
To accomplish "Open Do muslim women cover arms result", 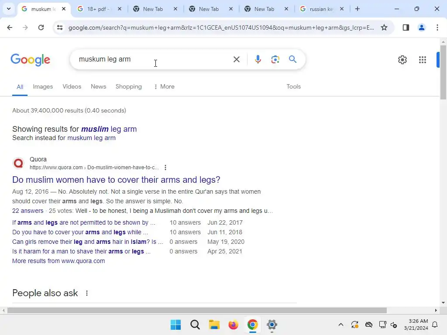I will [116, 180].
